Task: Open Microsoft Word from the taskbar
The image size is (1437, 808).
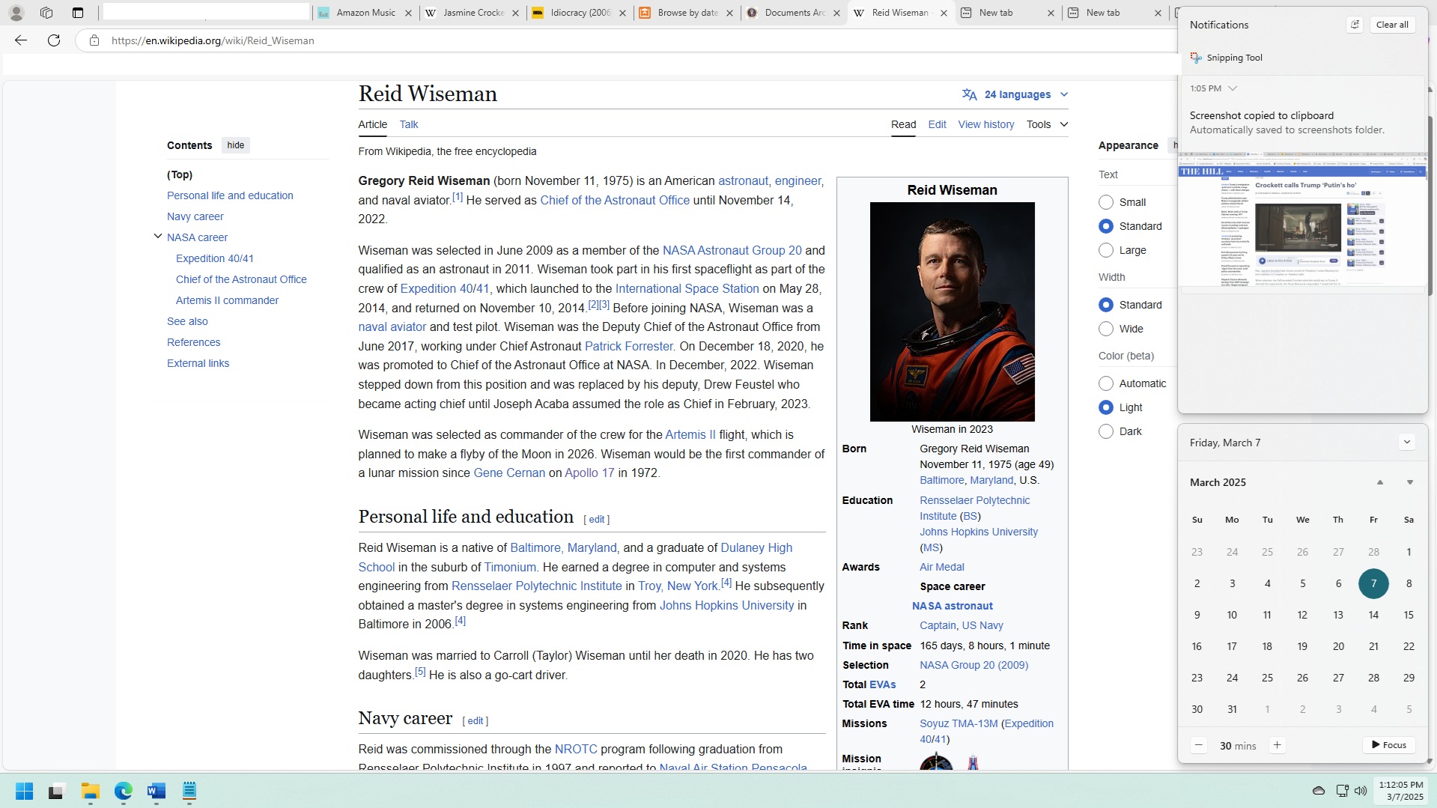Action: [x=157, y=791]
